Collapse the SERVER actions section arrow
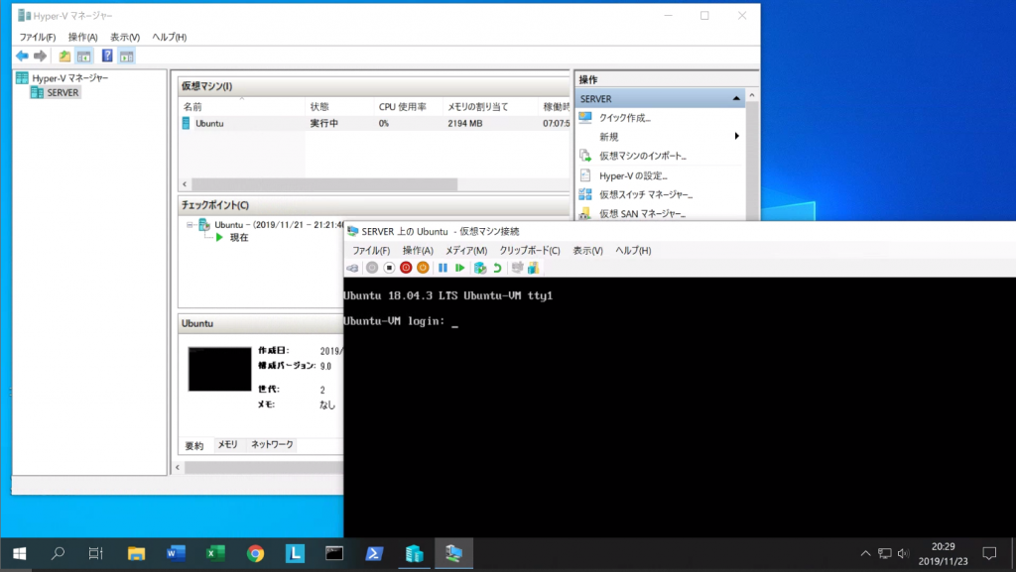Screen dimensions: 1016x572 pyautogui.click(x=736, y=98)
